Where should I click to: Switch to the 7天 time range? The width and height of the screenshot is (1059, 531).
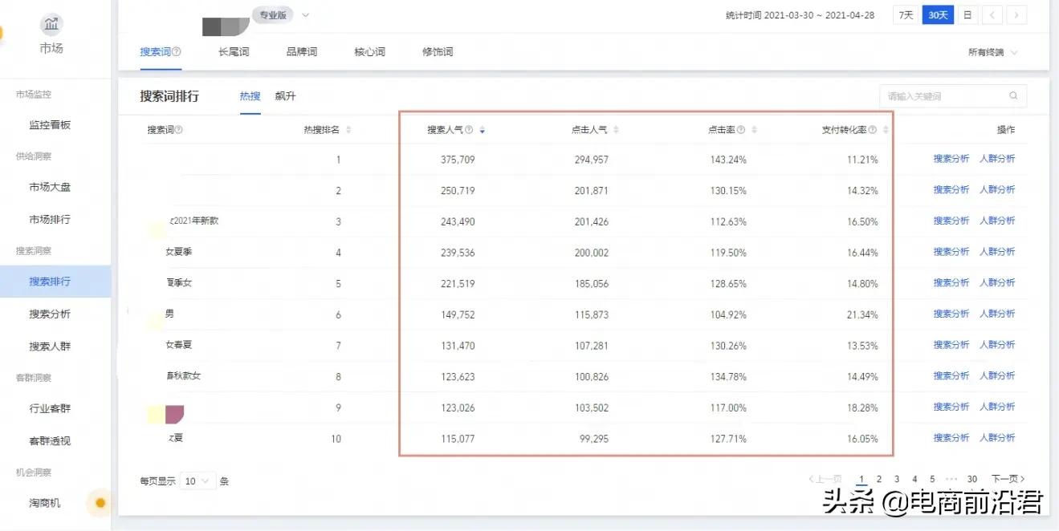pyautogui.click(x=906, y=14)
